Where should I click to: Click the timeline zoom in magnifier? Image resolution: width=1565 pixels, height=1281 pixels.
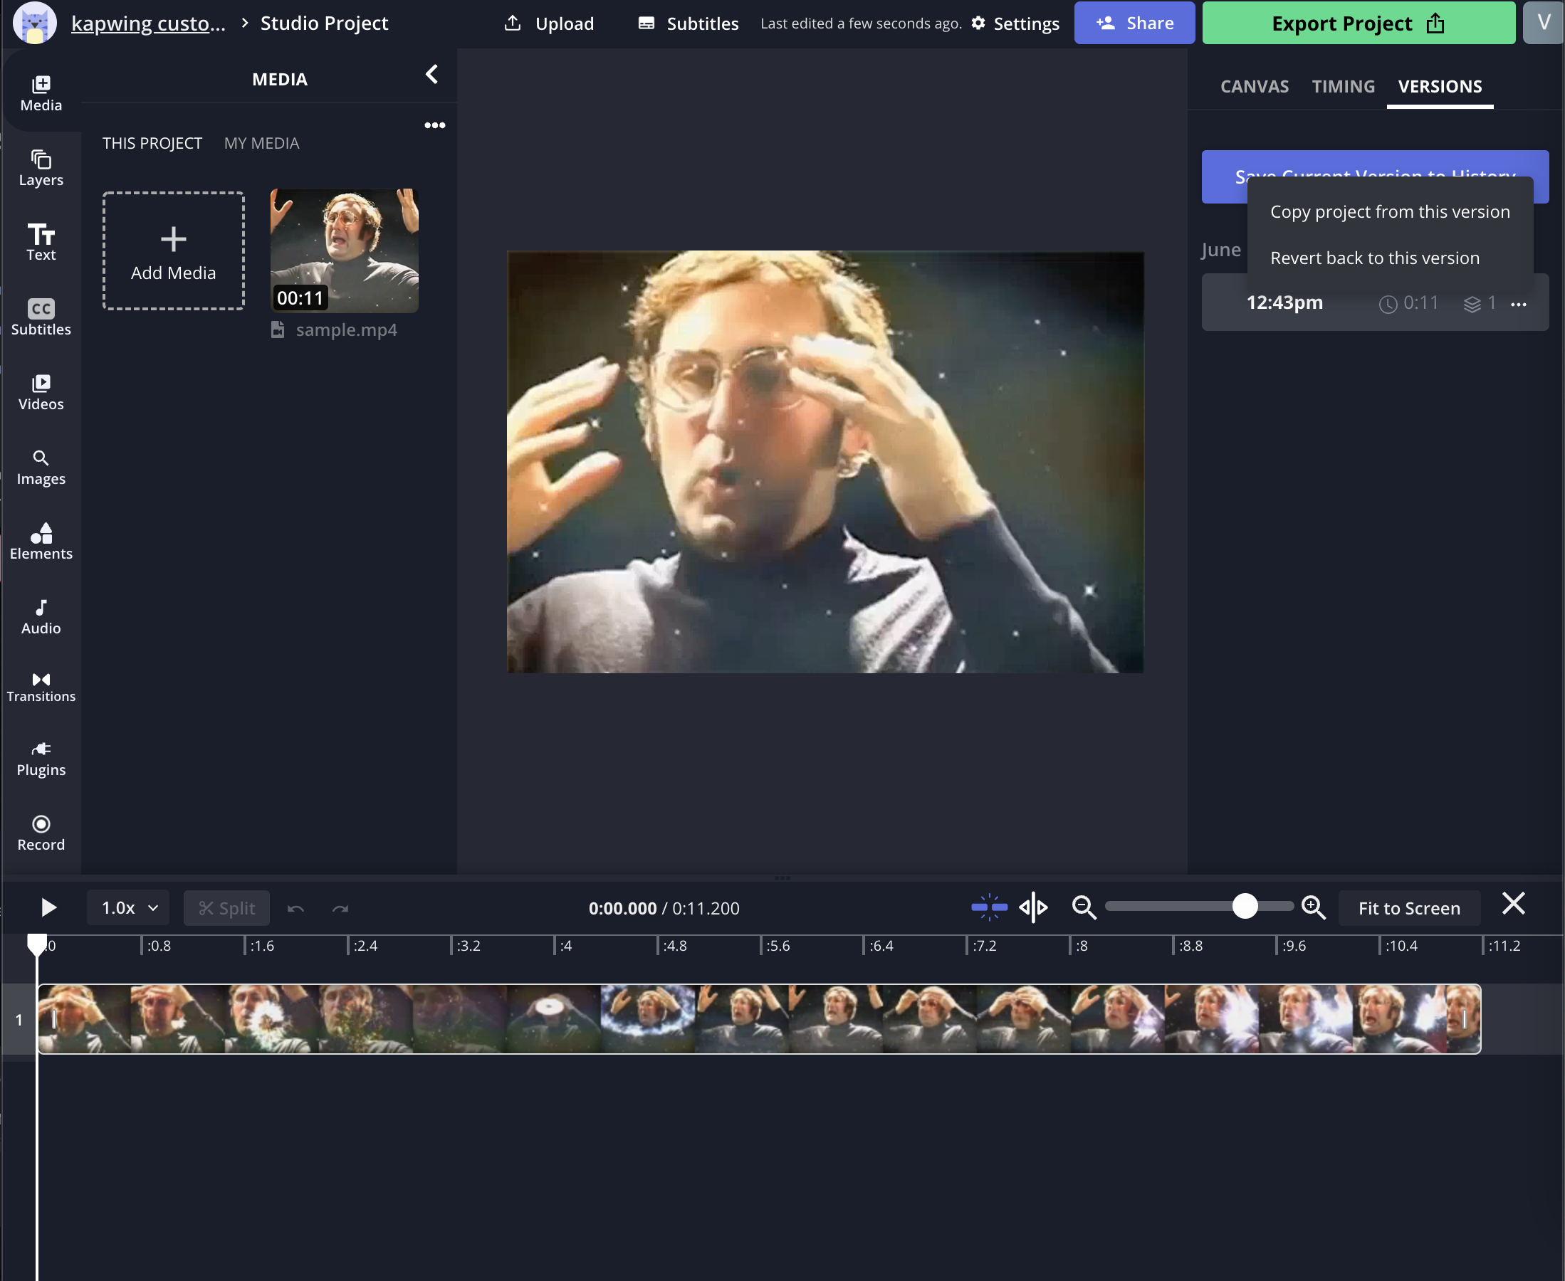pos(1313,907)
